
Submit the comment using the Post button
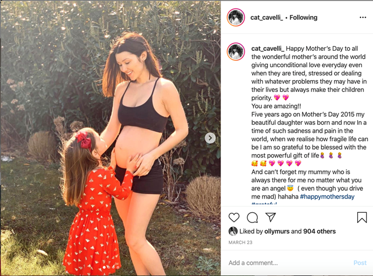tap(360, 263)
